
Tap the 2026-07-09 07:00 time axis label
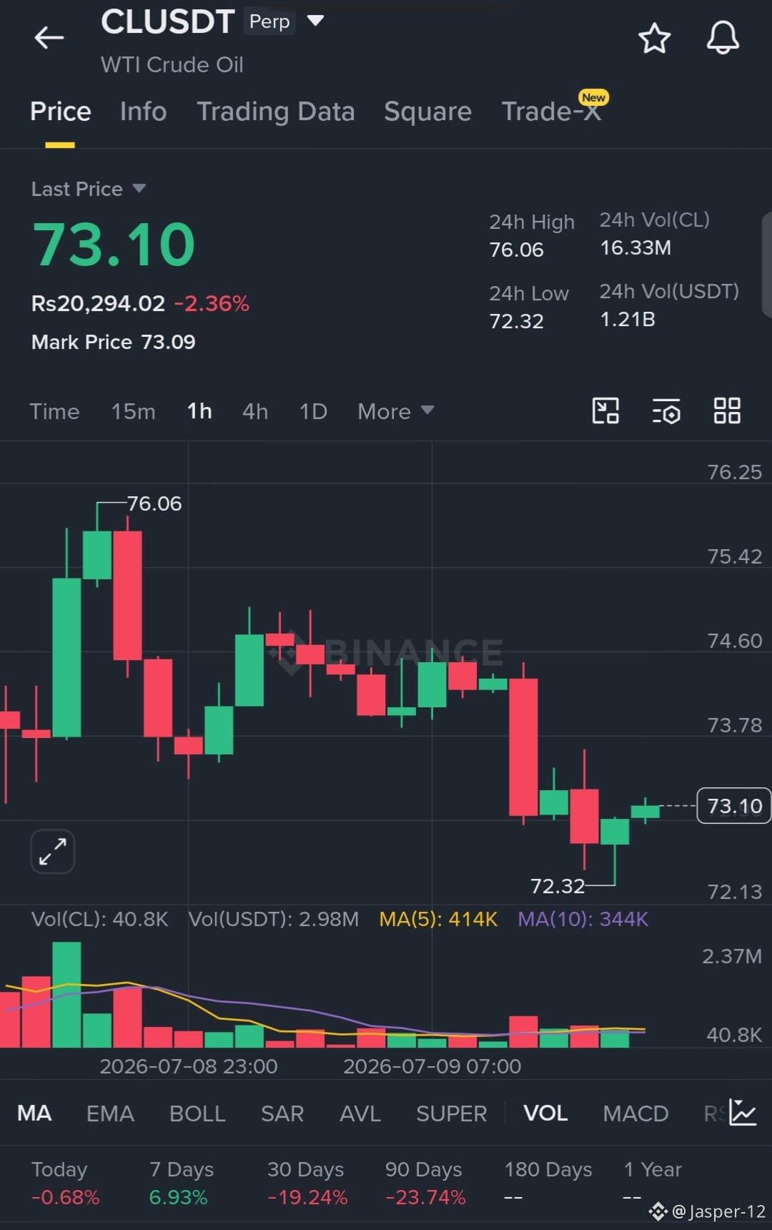coord(432,1066)
